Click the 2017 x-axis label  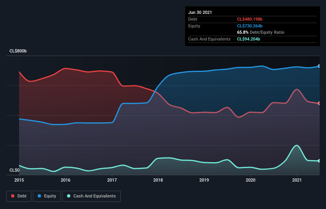(x=112, y=180)
